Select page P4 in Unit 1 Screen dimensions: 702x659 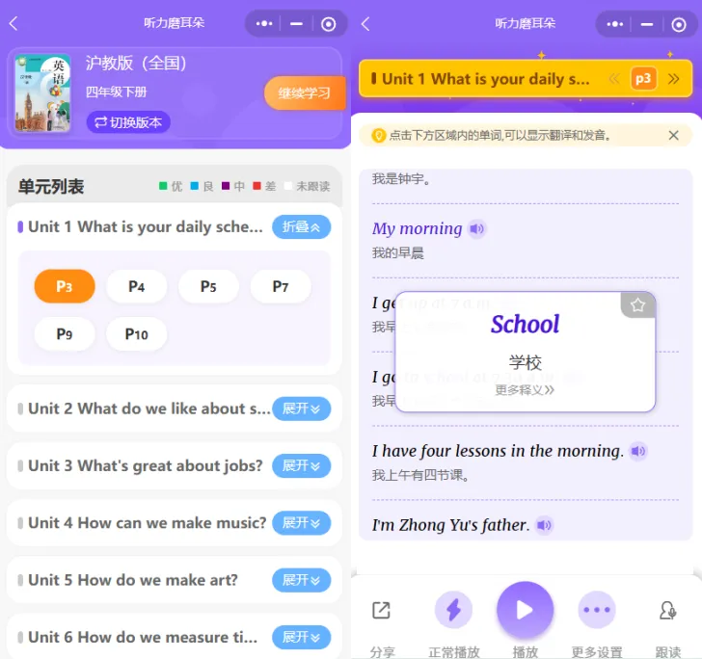(x=137, y=286)
